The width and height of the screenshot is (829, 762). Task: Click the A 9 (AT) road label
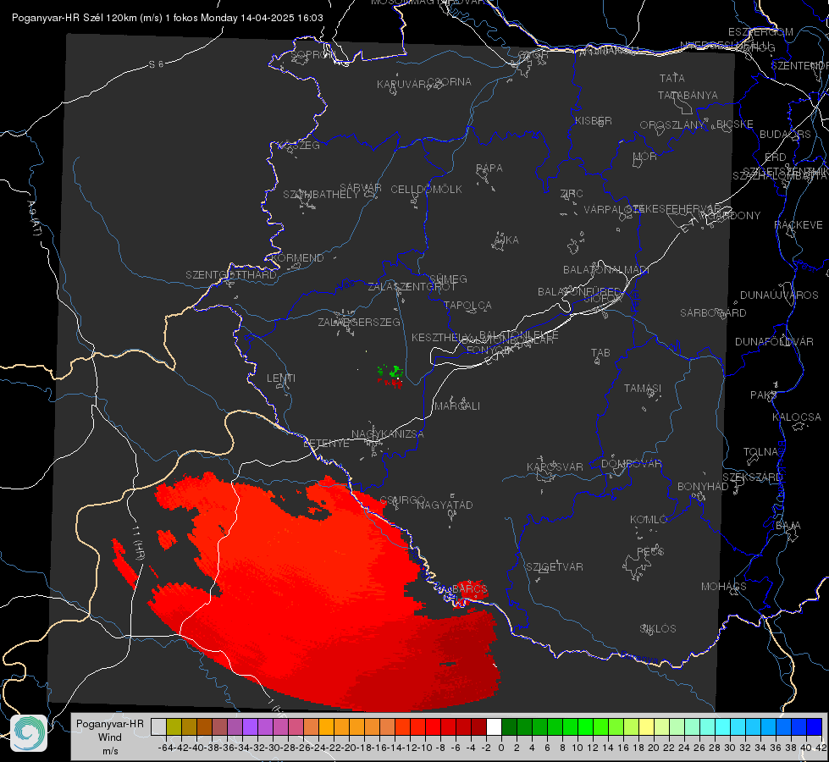[35, 218]
